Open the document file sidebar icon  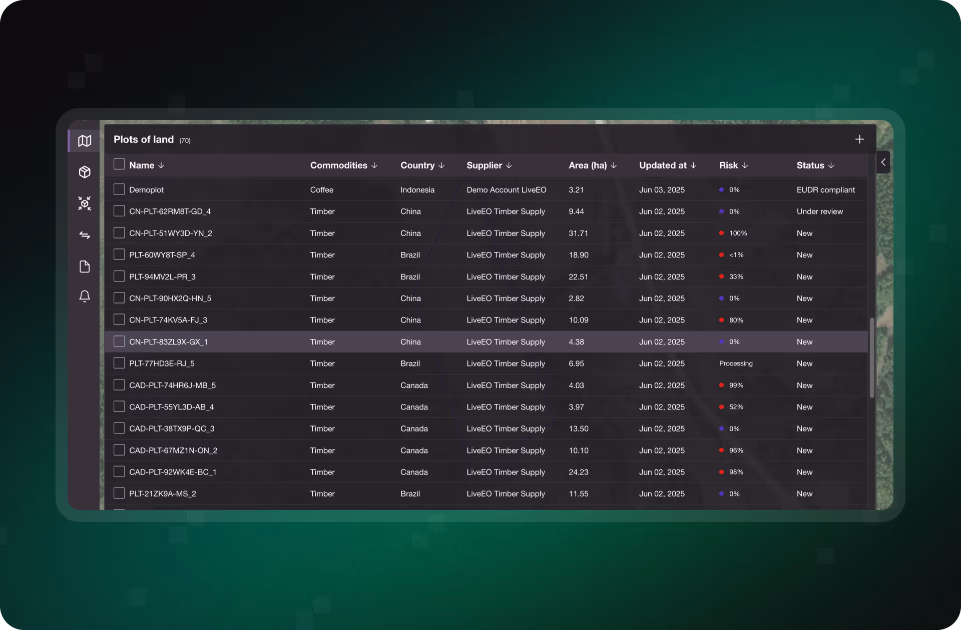[x=85, y=266]
